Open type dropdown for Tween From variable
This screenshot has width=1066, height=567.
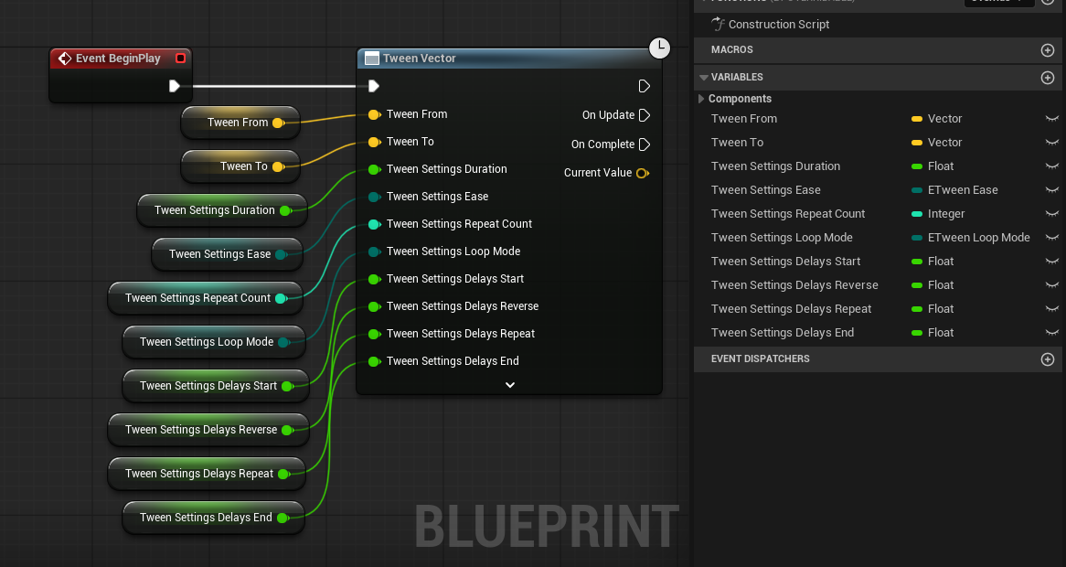[937, 118]
